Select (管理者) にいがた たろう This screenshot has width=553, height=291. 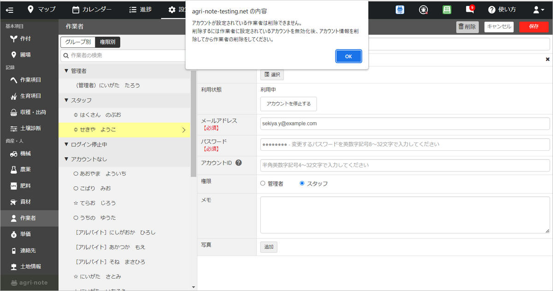pos(124,85)
